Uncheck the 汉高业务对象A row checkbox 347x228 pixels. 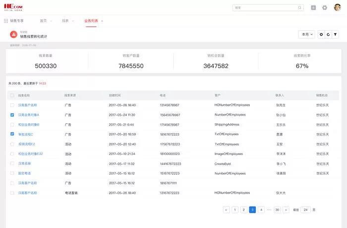pos(12,115)
